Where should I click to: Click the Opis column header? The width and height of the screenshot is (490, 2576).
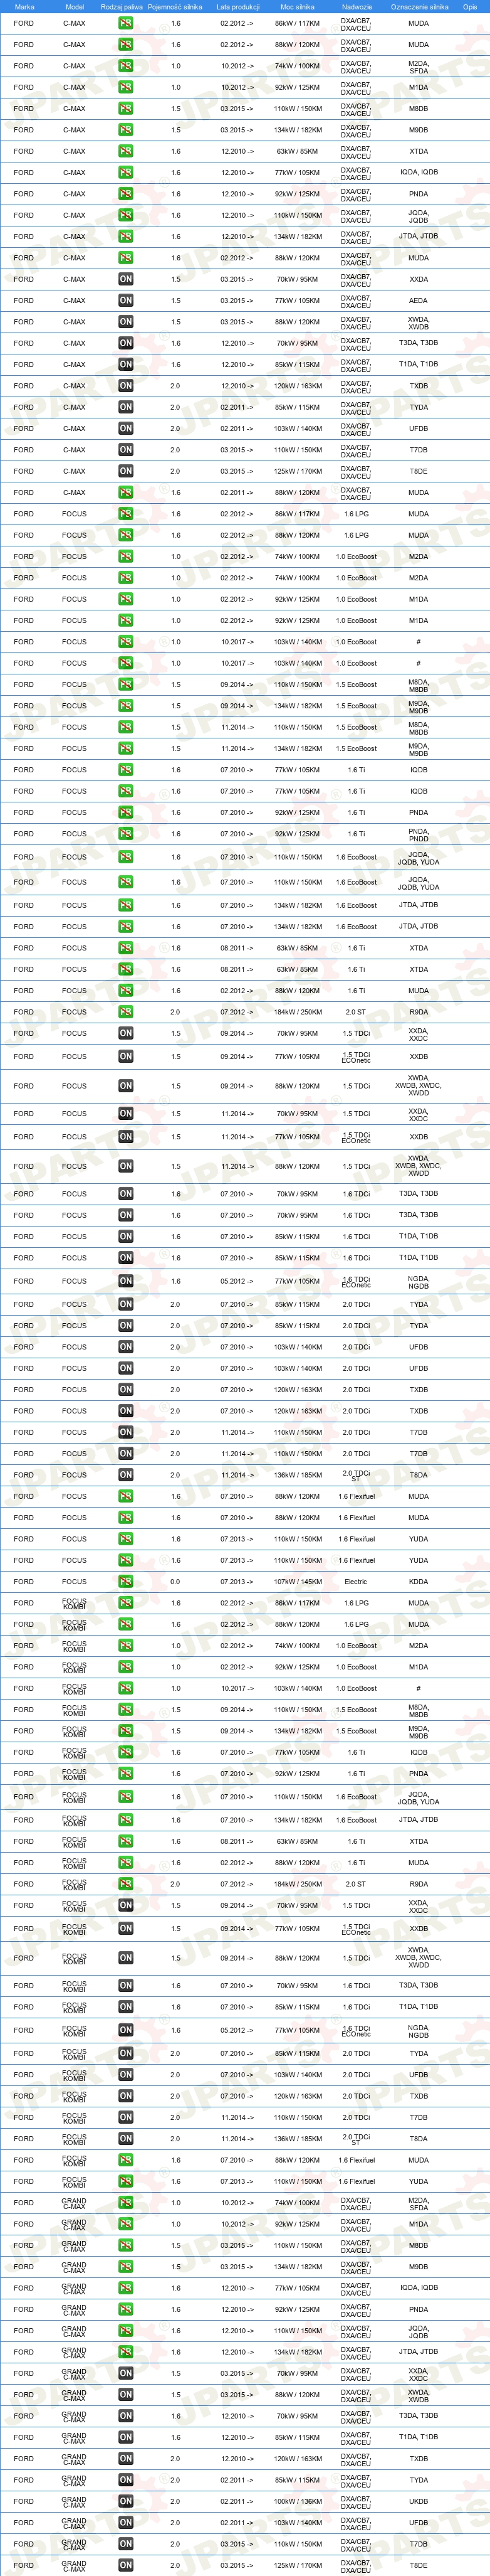point(470,6)
